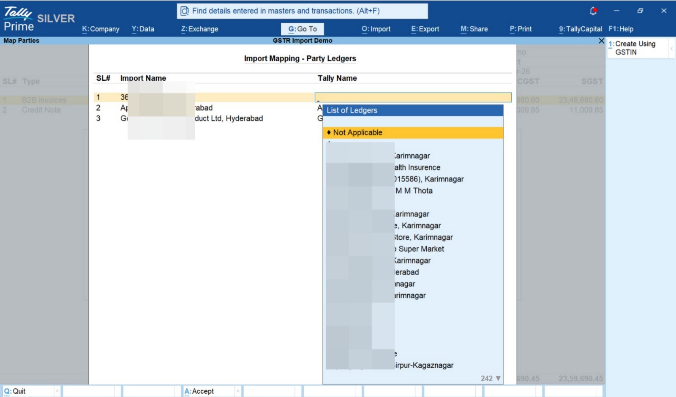
Task: Click the 'Import Name' column header
Action: click(143, 78)
